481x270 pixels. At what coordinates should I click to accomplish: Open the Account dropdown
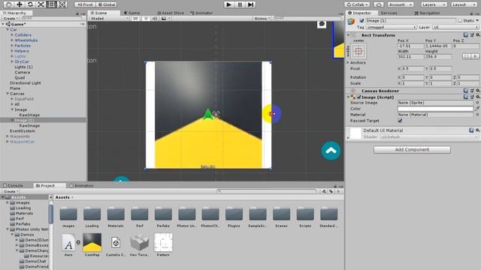click(x=401, y=4)
